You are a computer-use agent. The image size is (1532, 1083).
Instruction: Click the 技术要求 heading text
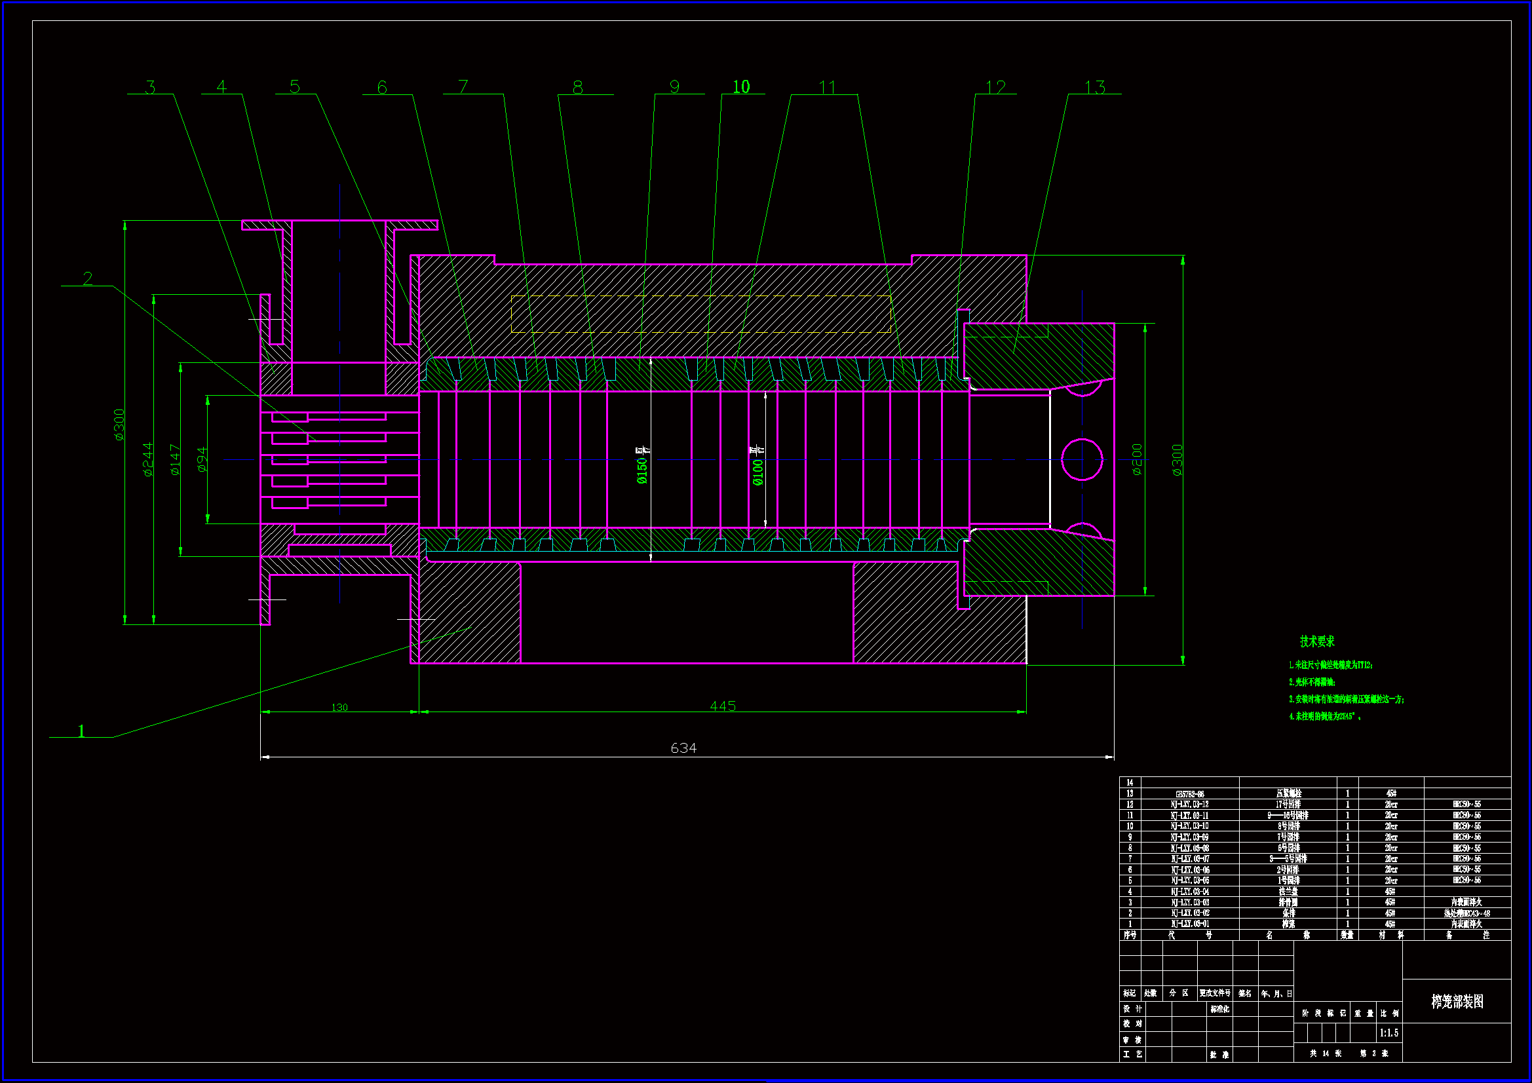(x=1316, y=641)
